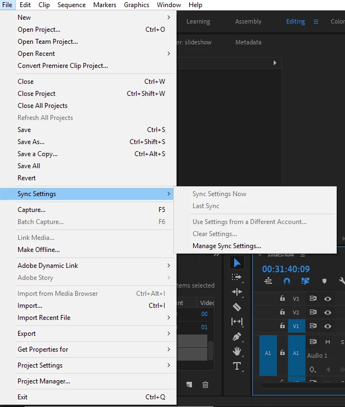Click the A1 track target button
The height and width of the screenshot is (407, 345).
point(296,356)
